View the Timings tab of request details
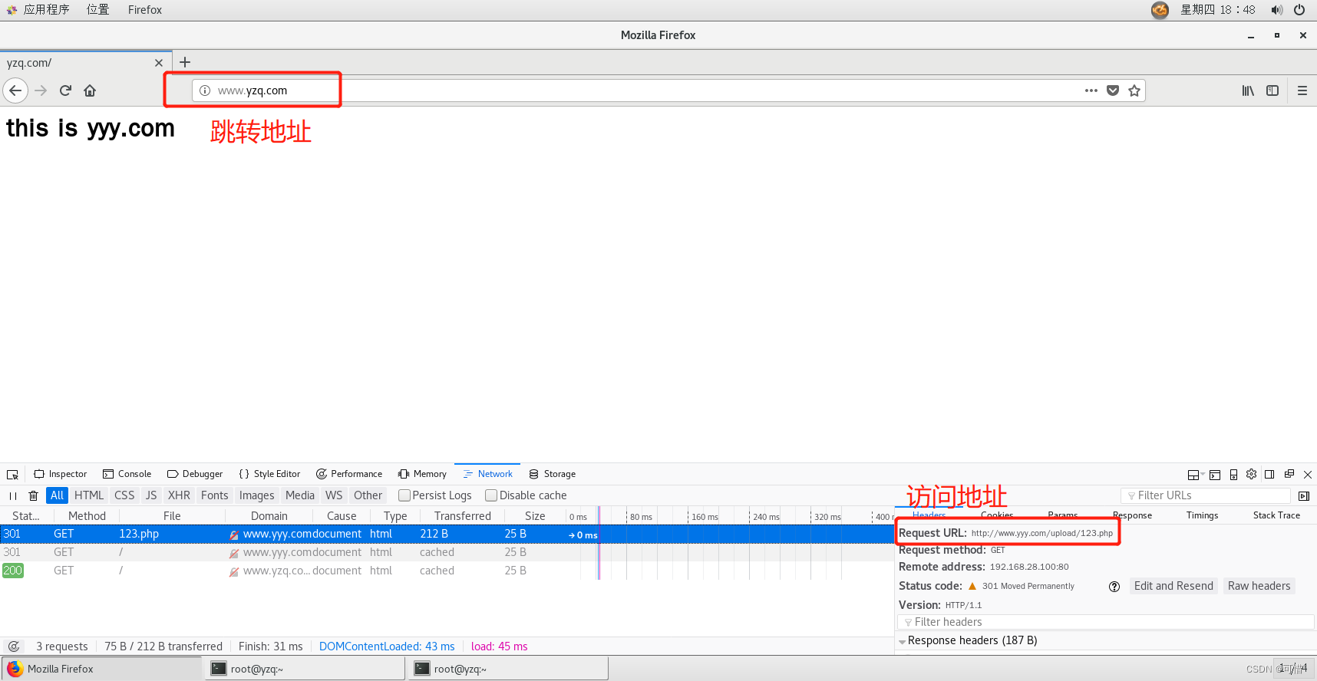The height and width of the screenshot is (681, 1317). click(1202, 515)
